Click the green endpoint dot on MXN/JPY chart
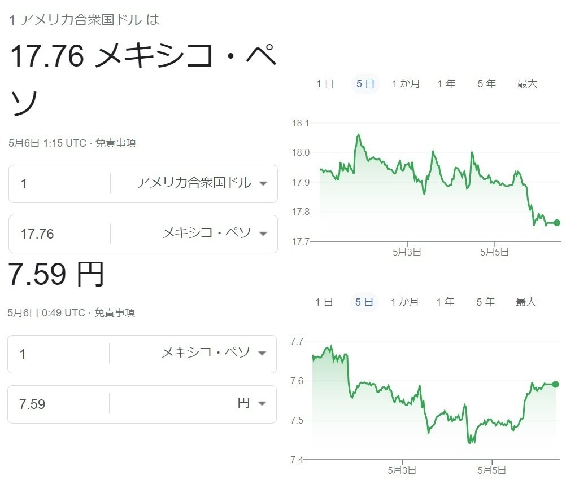The width and height of the screenshot is (579, 480). click(x=556, y=384)
